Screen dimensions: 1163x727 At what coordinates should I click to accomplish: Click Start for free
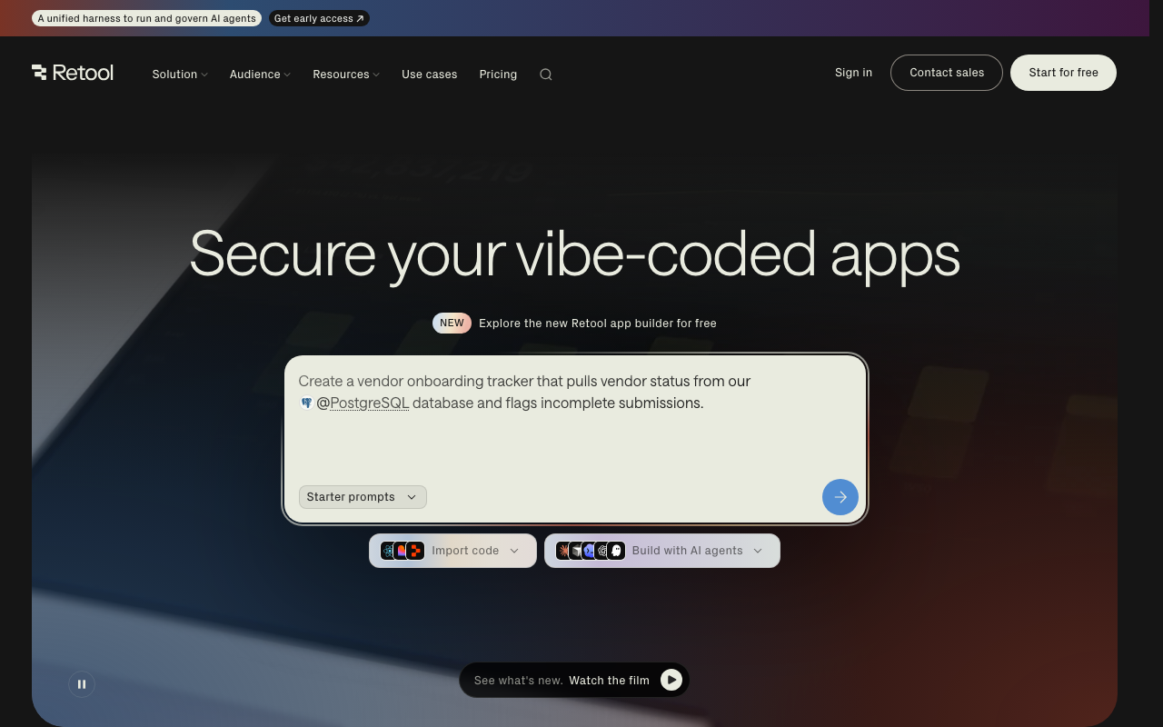(x=1063, y=73)
